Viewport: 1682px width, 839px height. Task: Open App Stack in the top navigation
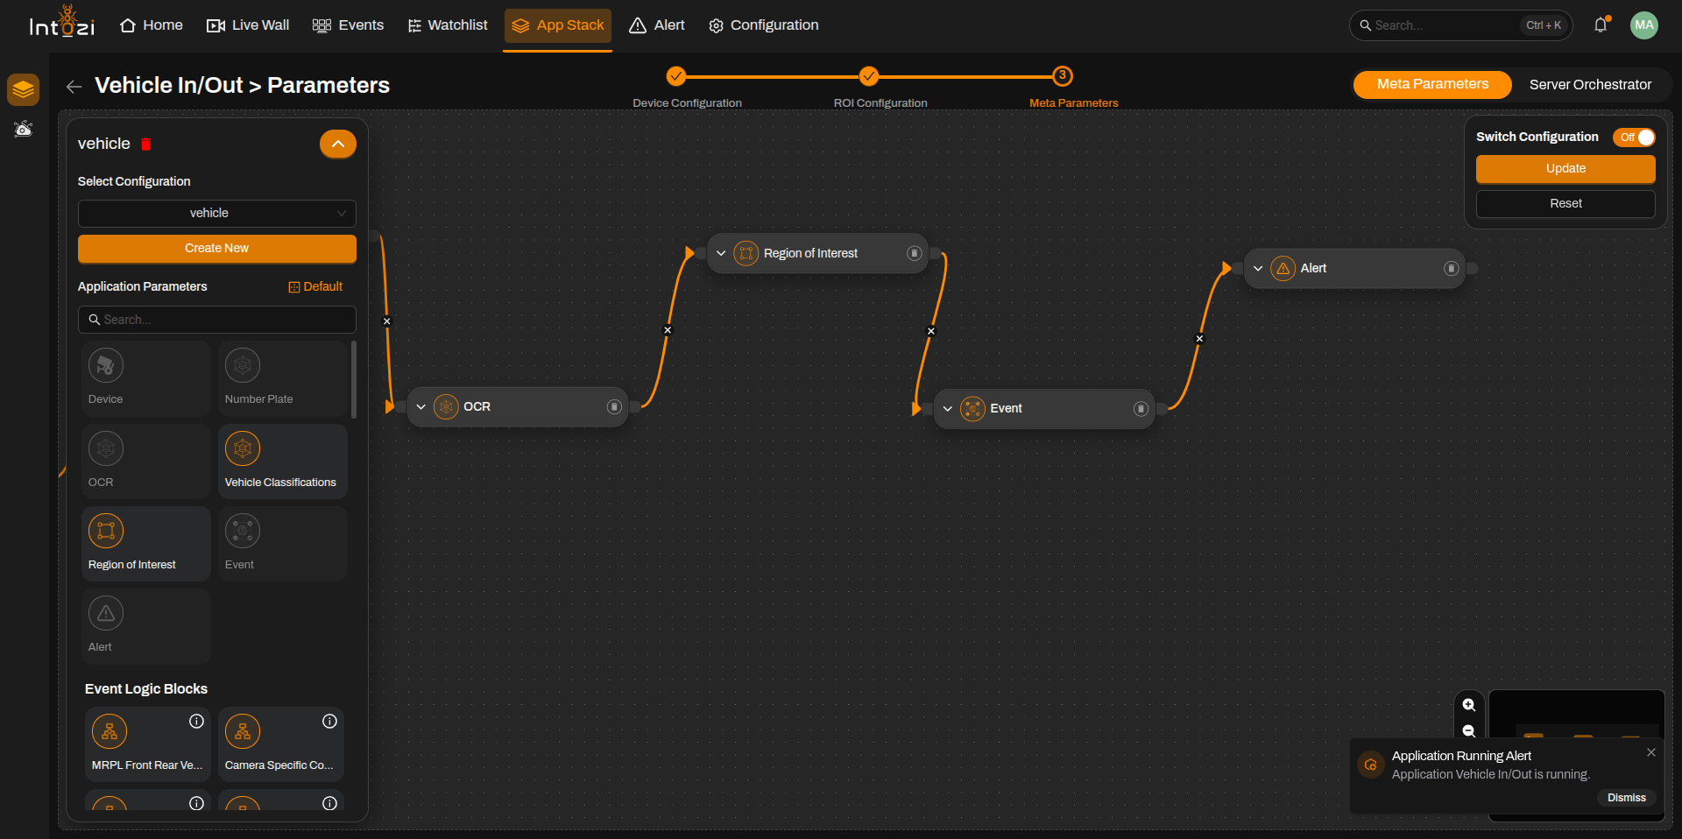[558, 25]
